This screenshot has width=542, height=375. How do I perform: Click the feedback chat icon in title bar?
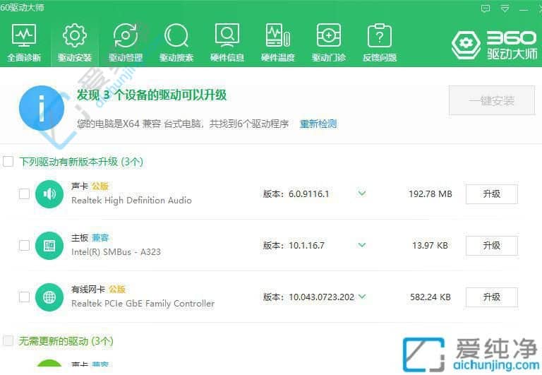(x=486, y=8)
